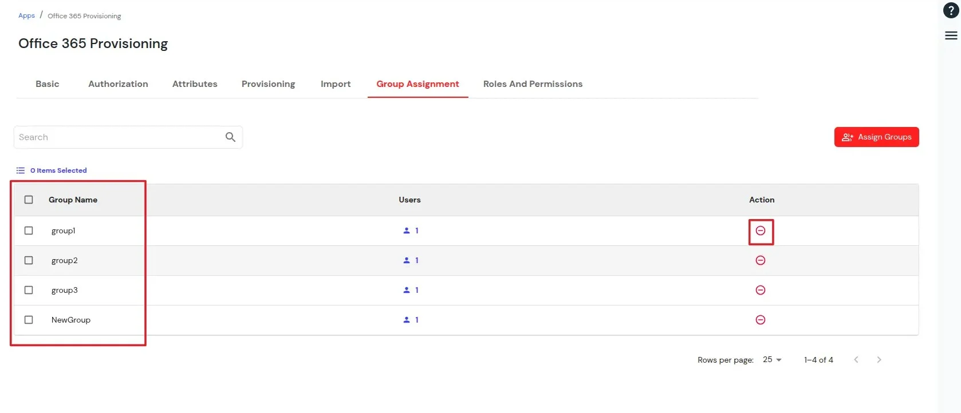Tick the group3 checkbox

[29, 290]
